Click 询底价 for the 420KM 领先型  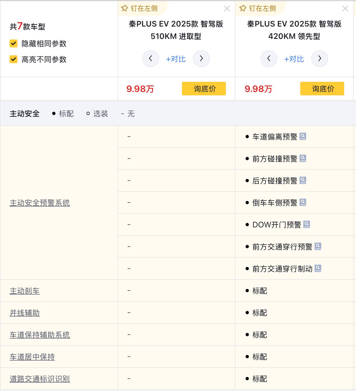click(322, 89)
